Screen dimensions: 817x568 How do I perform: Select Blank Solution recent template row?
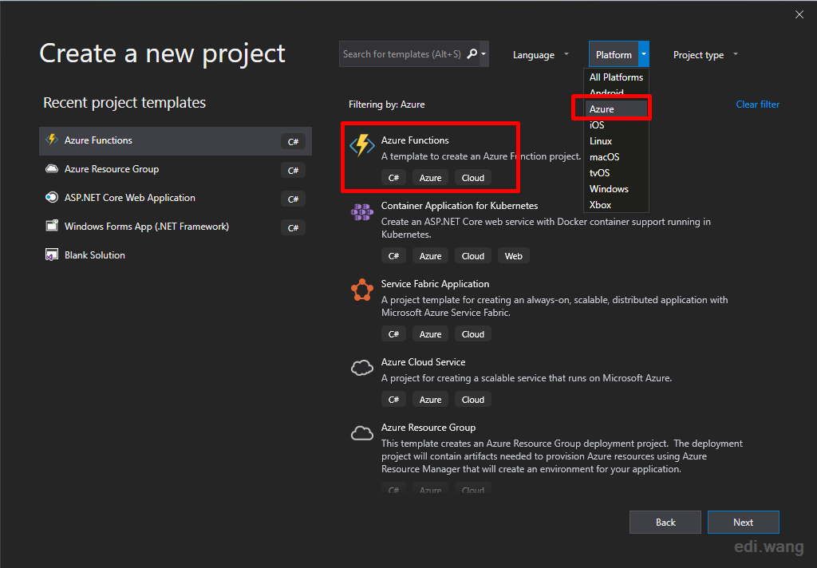175,255
